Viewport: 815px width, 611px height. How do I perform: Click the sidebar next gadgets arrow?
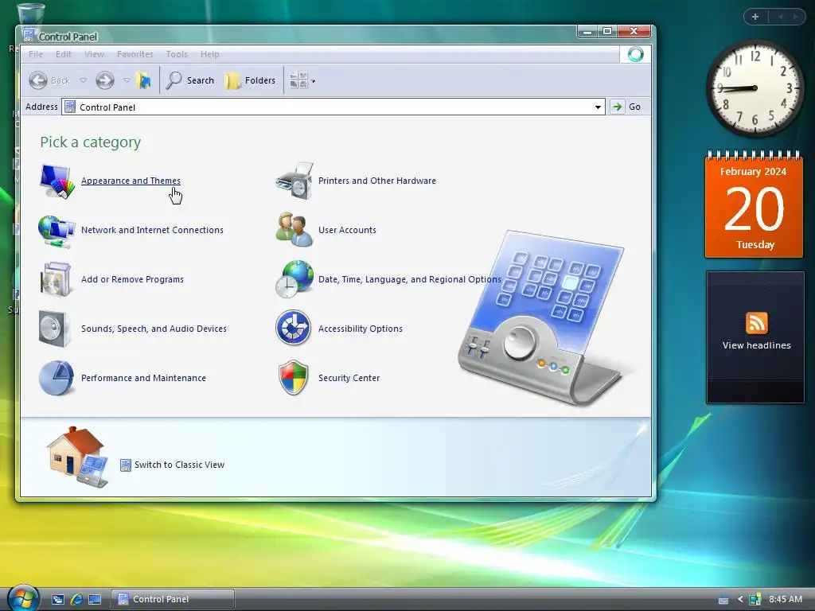(x=795, y=17)
